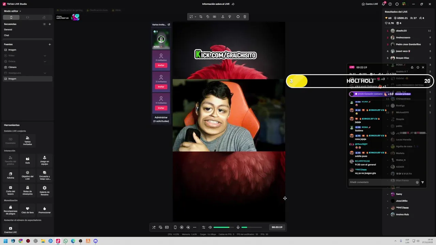Click Invitar under 2 invitados

161,65
